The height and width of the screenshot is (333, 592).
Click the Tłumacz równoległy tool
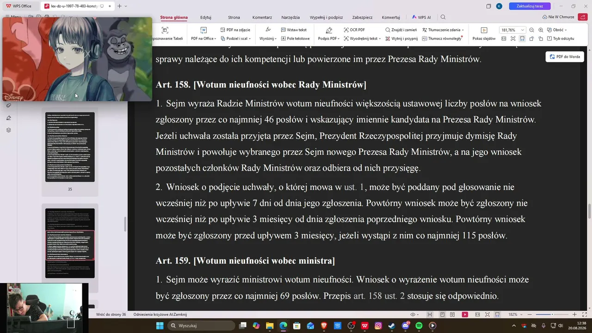(441, 38)
